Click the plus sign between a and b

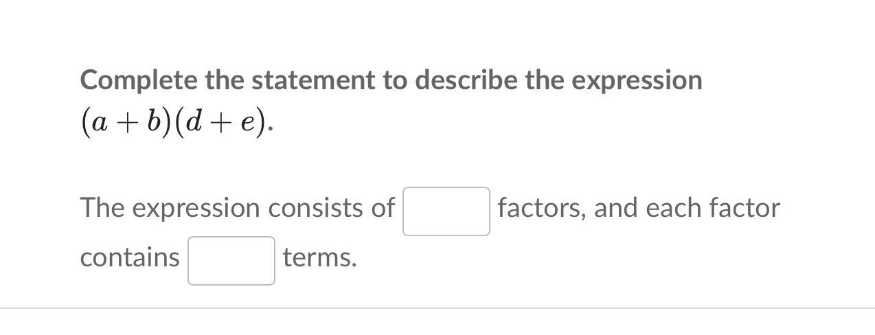click(125, 124)
